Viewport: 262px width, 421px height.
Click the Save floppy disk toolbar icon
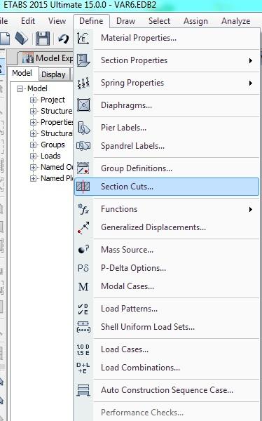coord(43,39)
